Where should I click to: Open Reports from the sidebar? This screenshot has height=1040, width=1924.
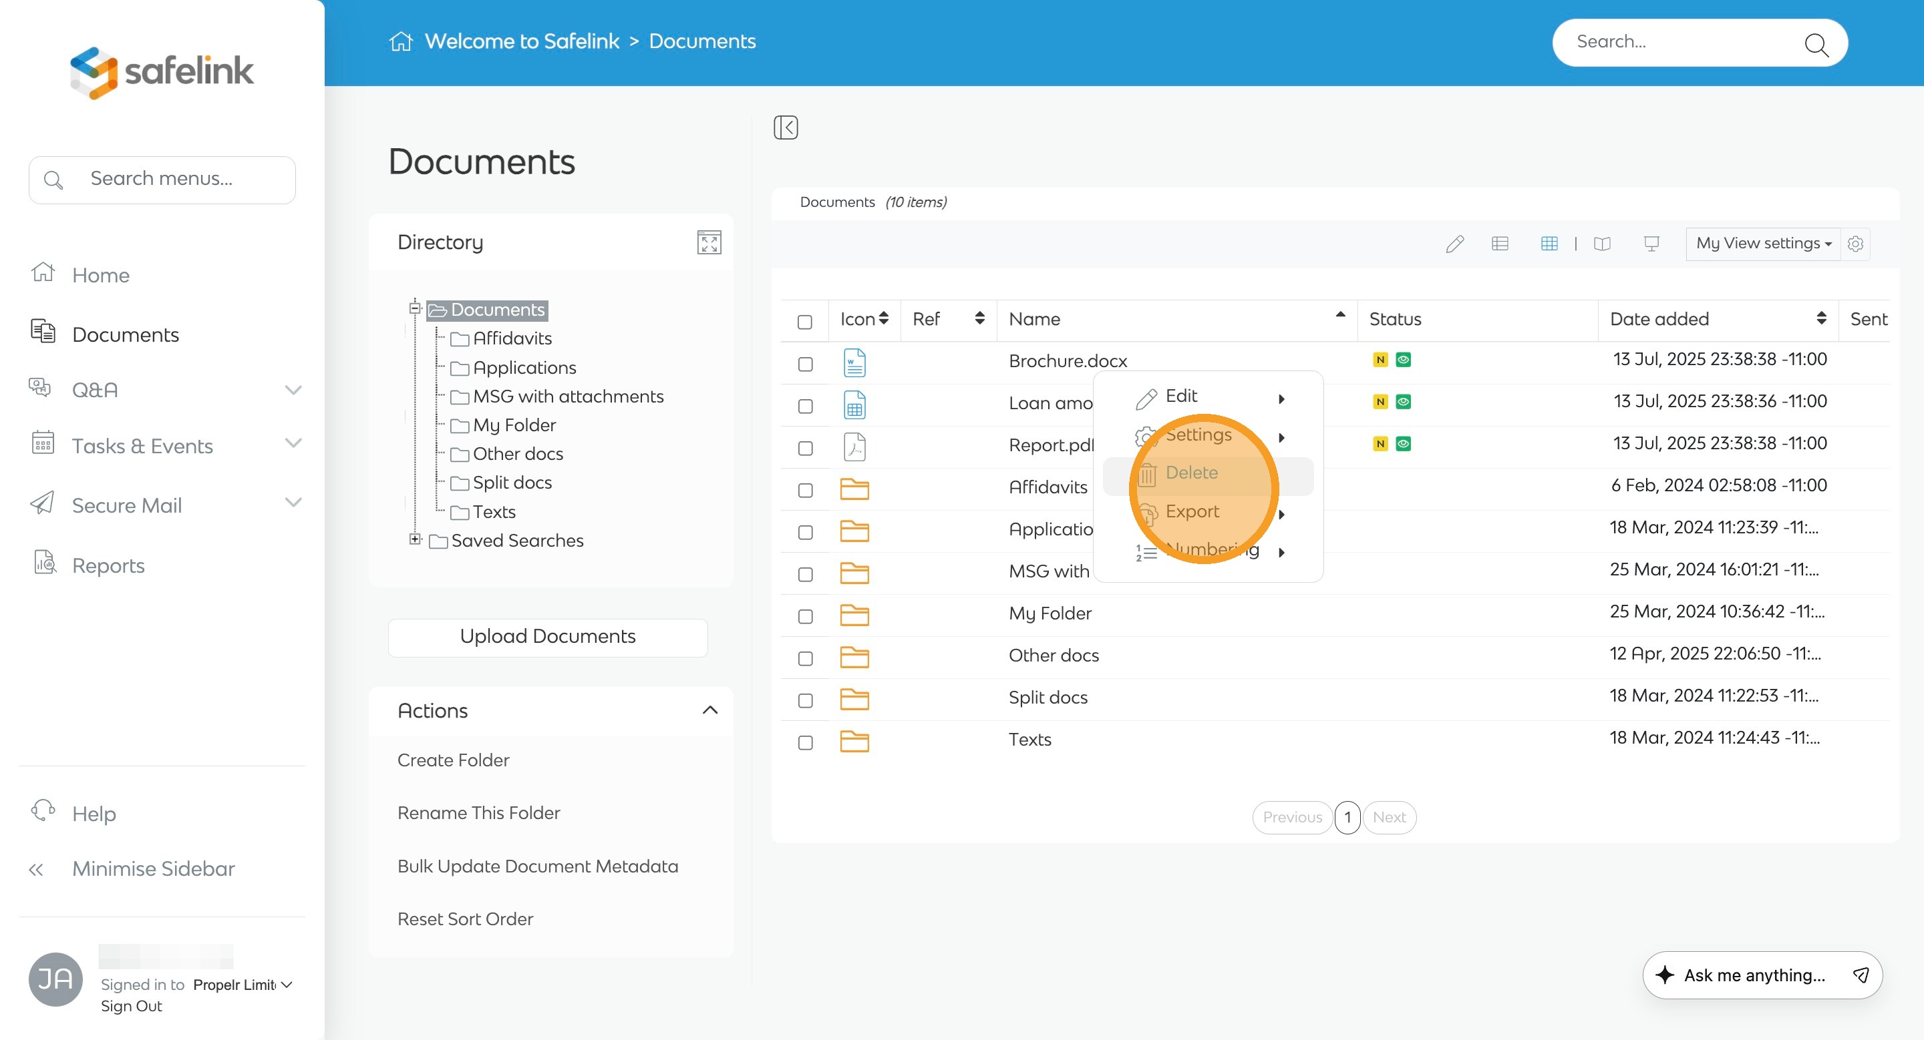click(x=108, y=565)
